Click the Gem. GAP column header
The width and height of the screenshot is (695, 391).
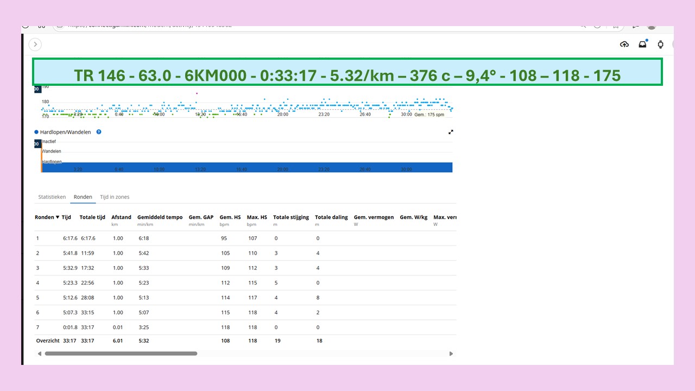pyautogui.click(x=201, y=217)
